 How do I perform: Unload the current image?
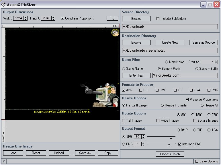pos(59,153)
